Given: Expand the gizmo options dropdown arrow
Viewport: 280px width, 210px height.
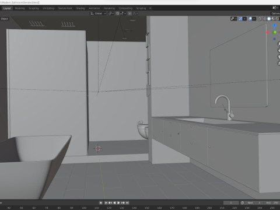Looking at the screenshot, I should click(244, 19).
